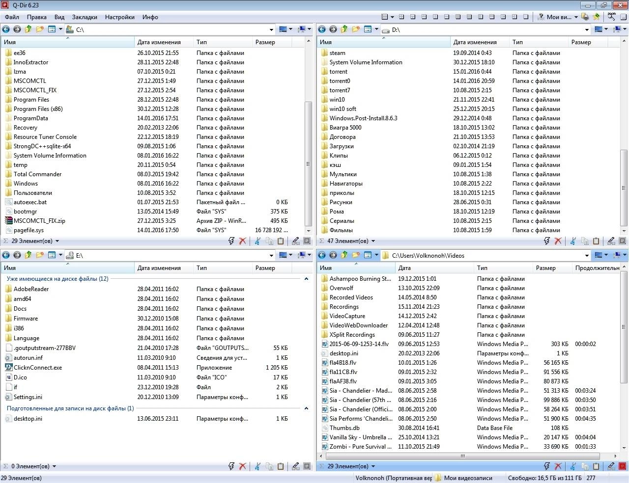Open the Файл menu
The image size is (629, 483).
click(x=12, y=17)
